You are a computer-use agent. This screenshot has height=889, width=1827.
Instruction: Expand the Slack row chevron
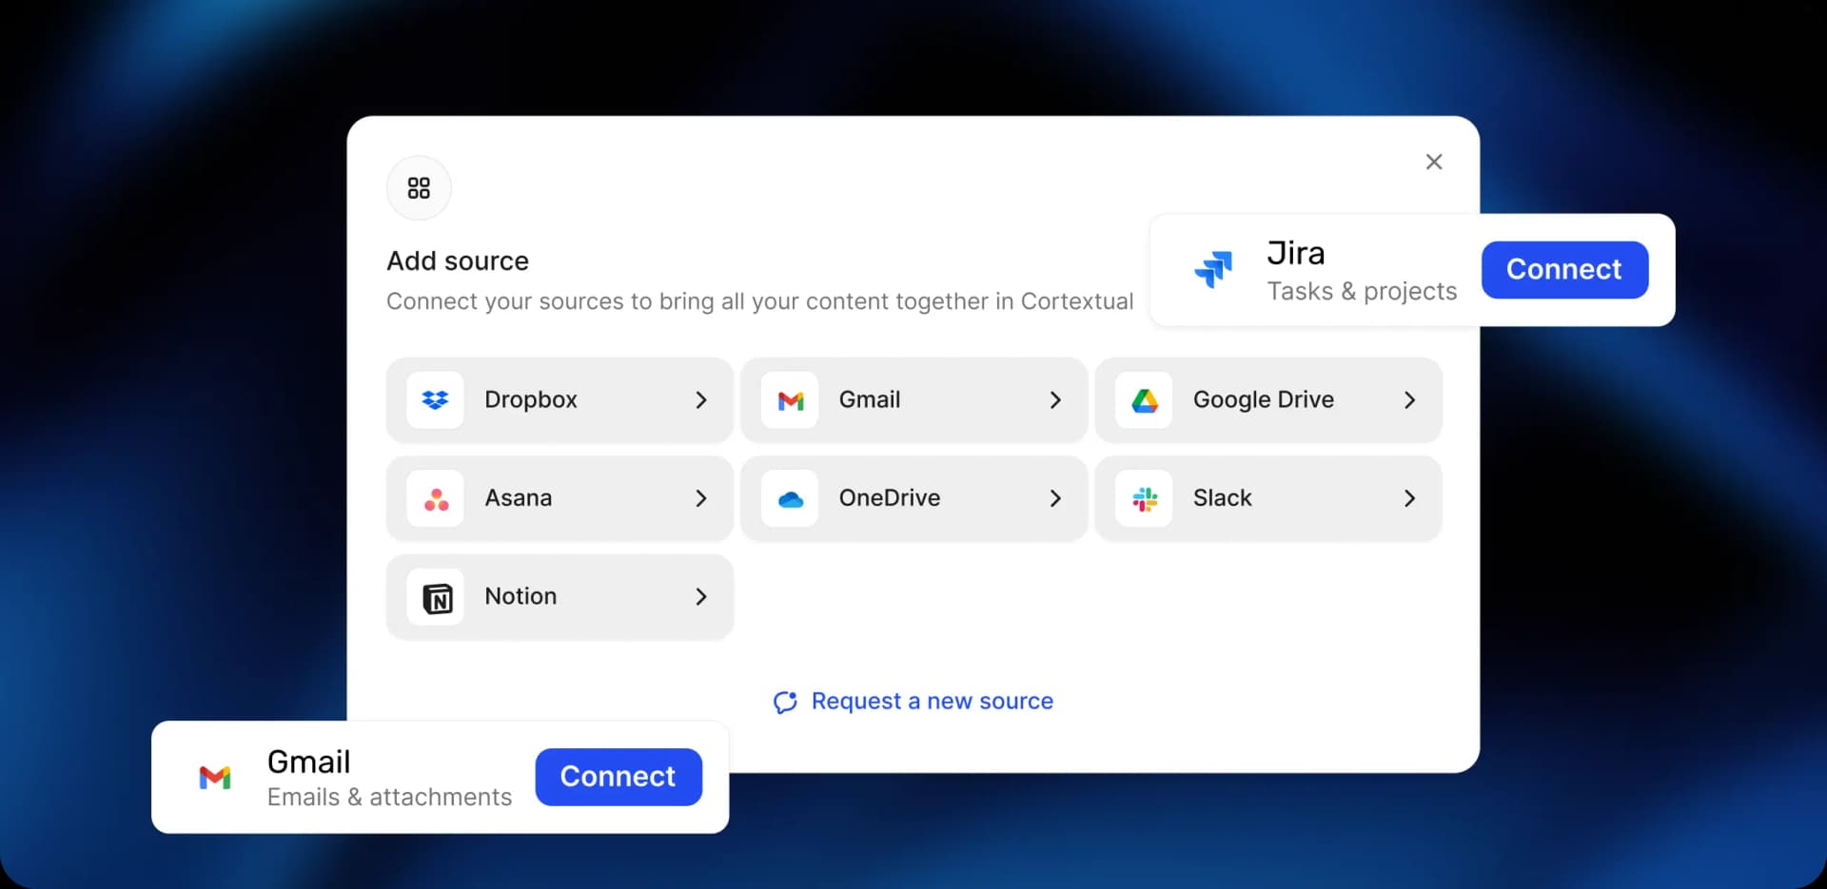click(1409, 498)
